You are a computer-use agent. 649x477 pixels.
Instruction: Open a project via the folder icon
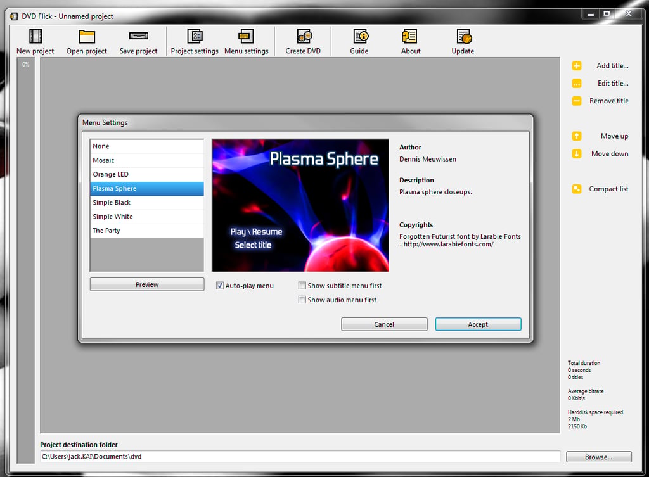coord(86,36)
